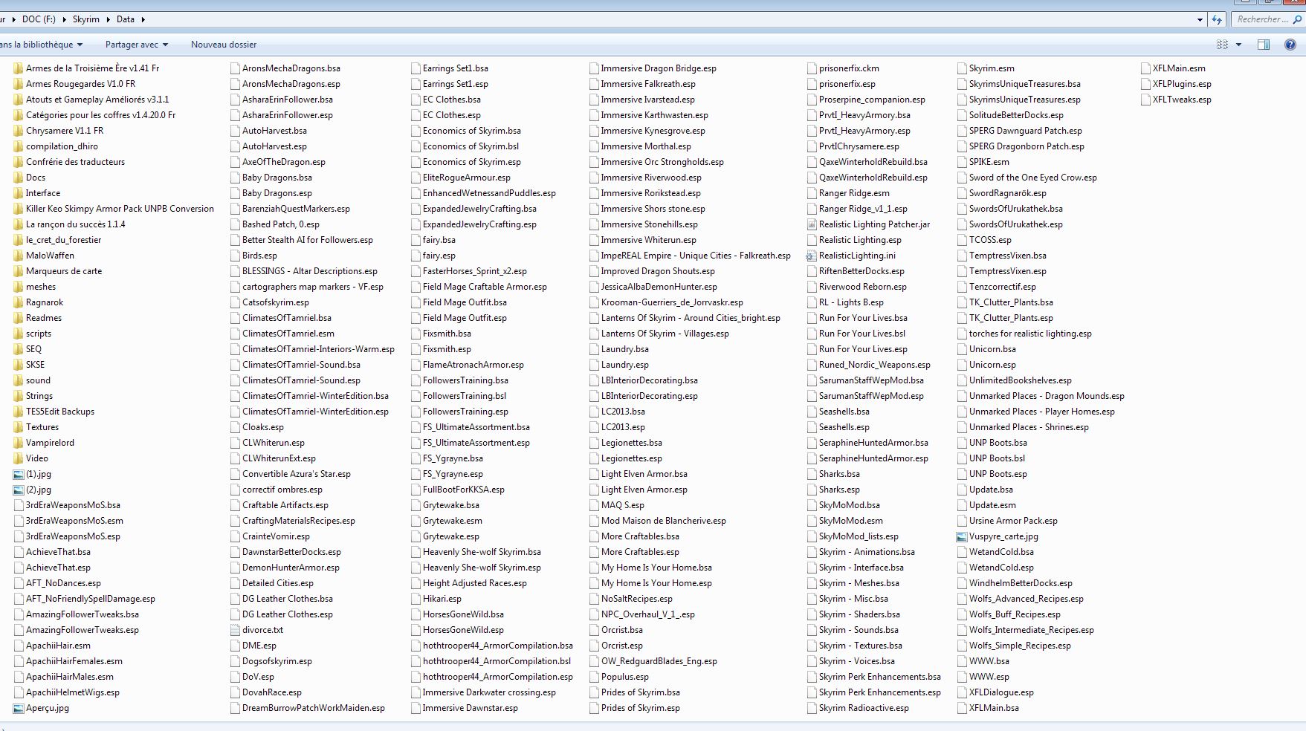Select Realistic Lighting Patcher.jar file icon
The image size is (1306, 731).
pos(812,224)
